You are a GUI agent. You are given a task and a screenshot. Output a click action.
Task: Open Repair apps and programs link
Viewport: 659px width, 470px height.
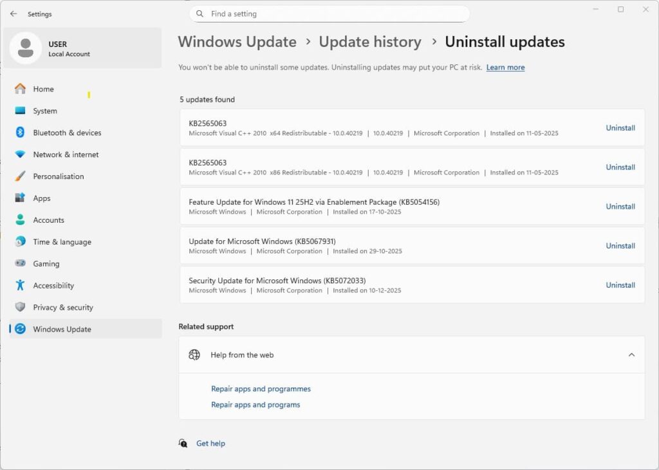point(255,404)
